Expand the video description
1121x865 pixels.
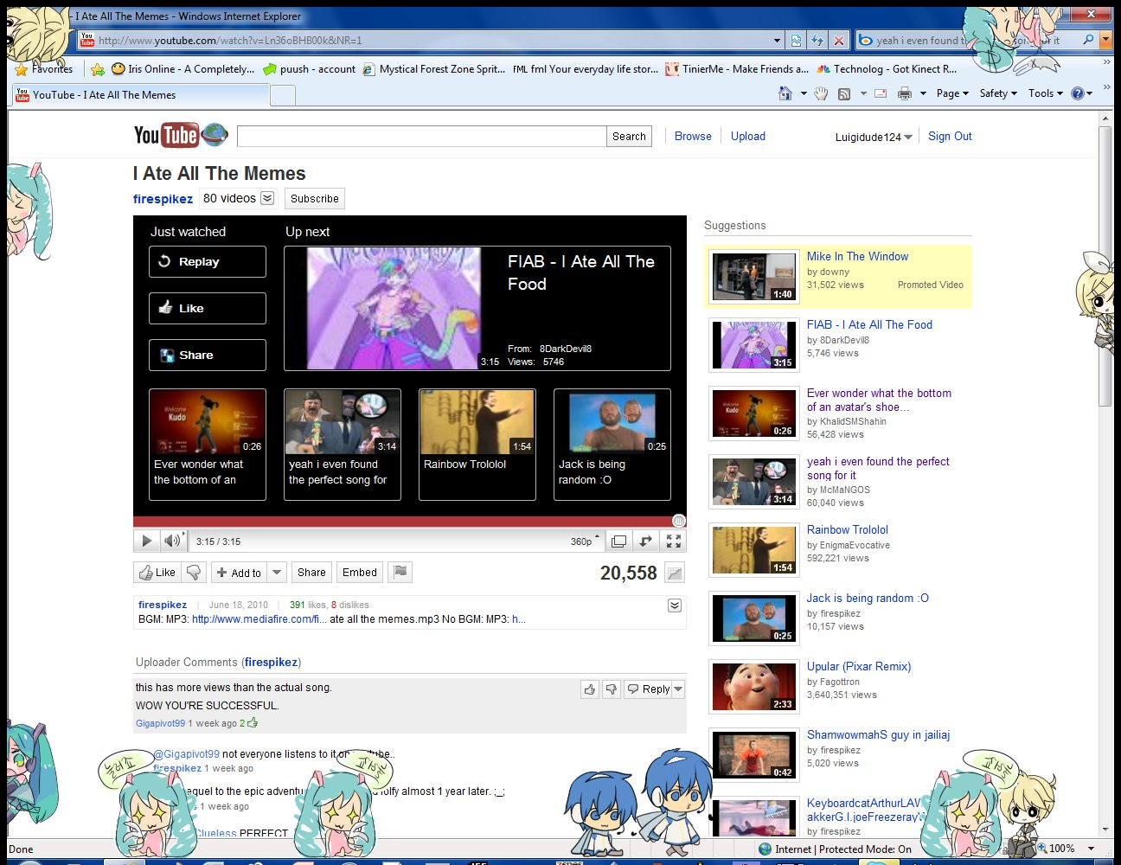(x=675, y=605)
